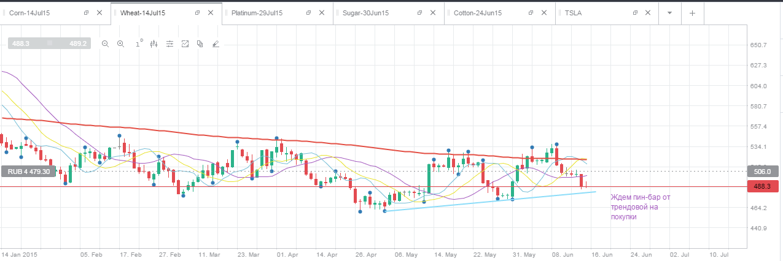The width and height of the screenshot is (783, 261).
Task: Click the copy/layers chart icon
Action: pyautogui.click(x=200, y=43)
